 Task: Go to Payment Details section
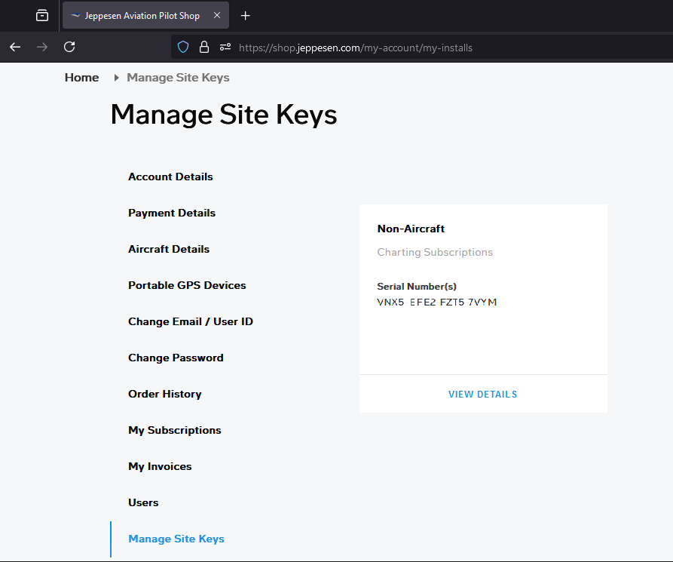click(172, 213)
